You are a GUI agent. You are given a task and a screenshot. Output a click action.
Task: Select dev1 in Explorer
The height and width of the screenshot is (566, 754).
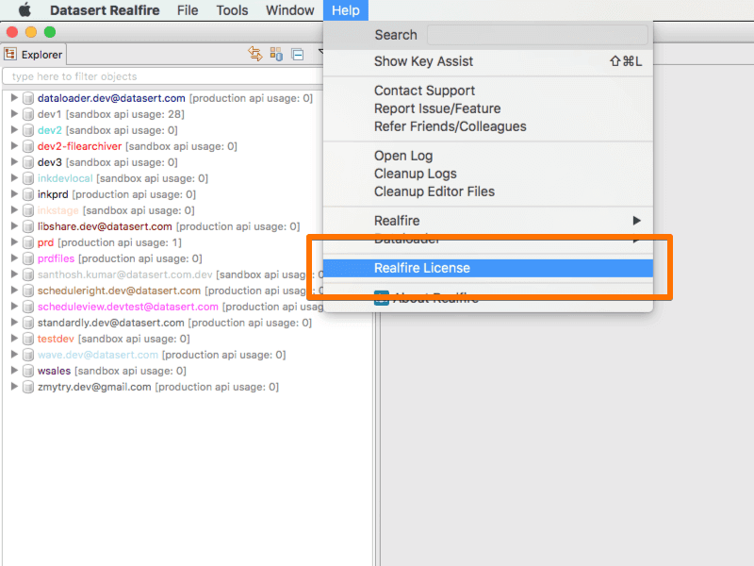[110, 114]
